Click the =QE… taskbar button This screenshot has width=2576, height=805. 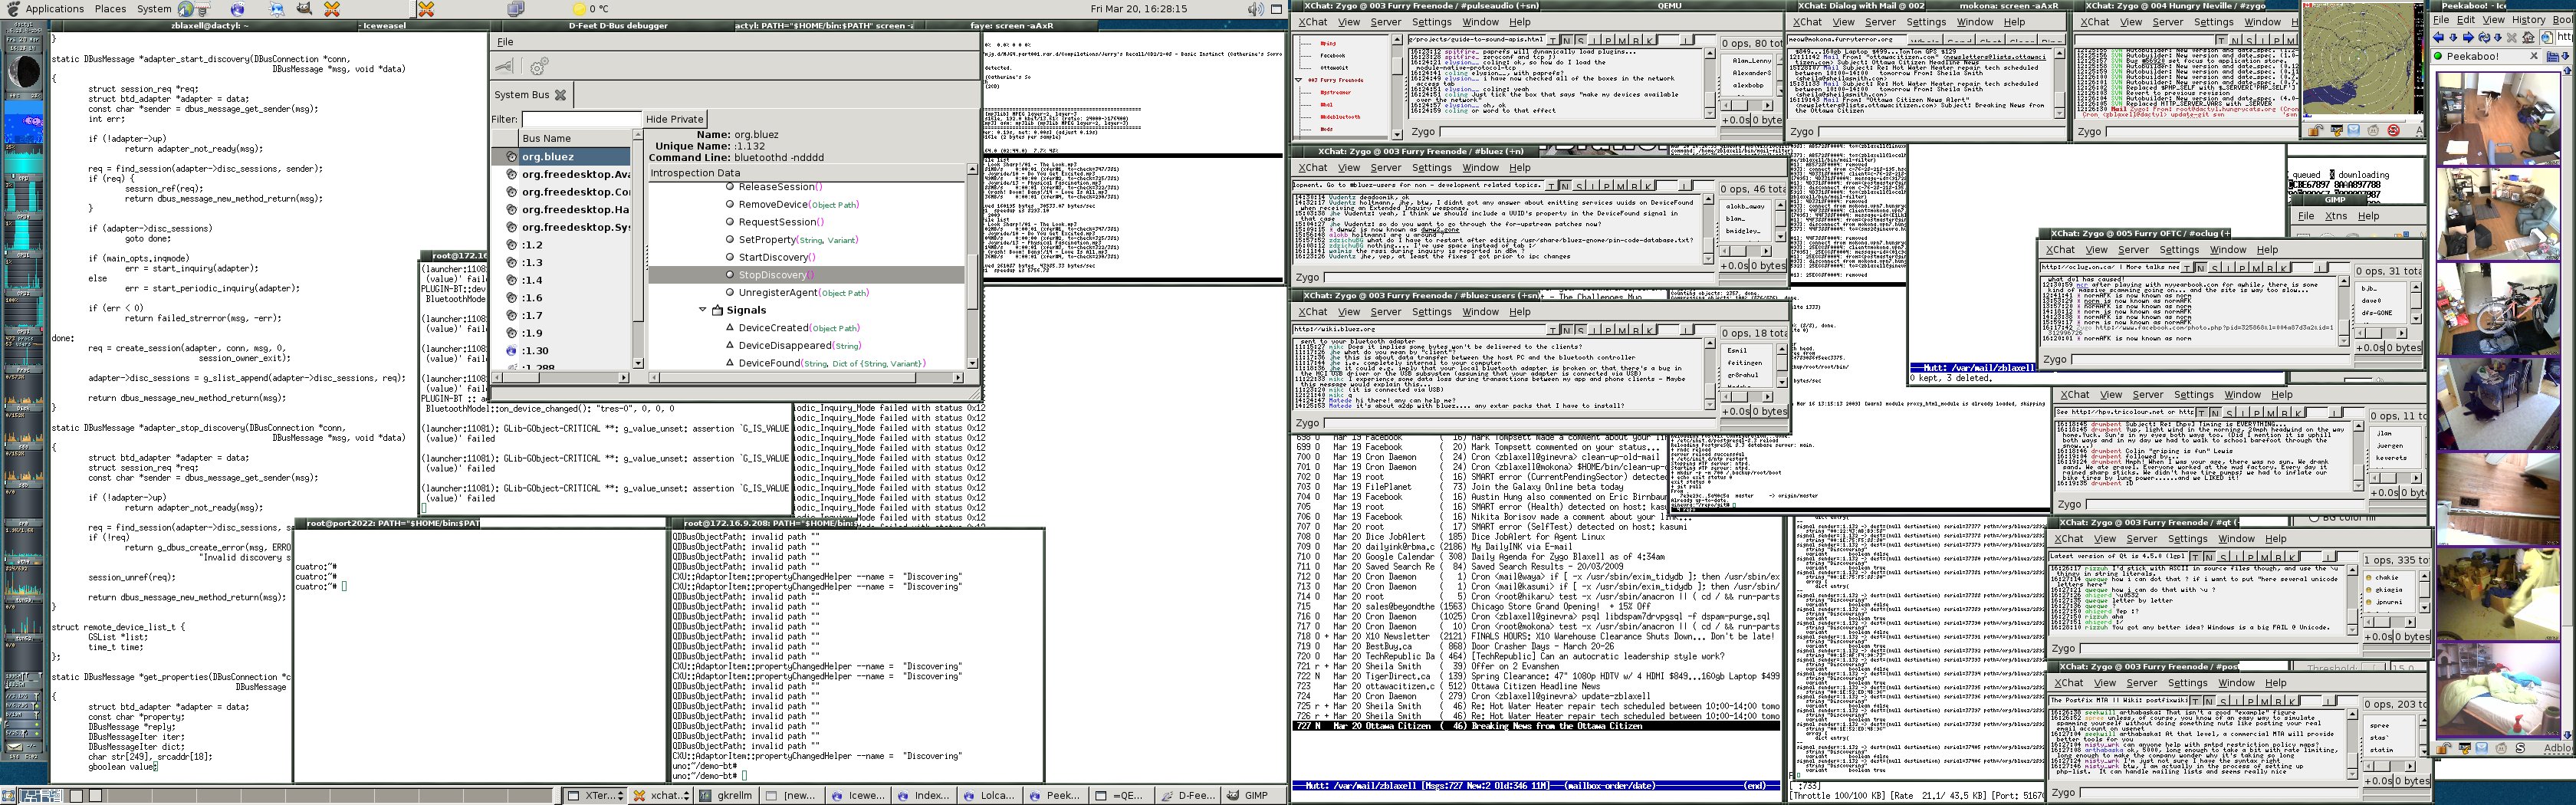coord(1120,796)
